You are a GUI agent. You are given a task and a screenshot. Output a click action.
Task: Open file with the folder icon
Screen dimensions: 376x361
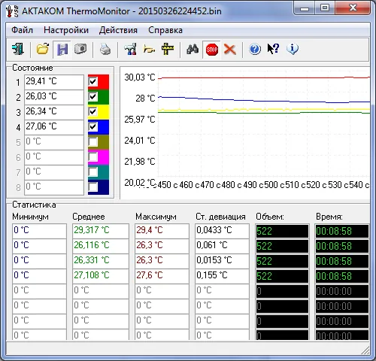click(x=43, y=49)
